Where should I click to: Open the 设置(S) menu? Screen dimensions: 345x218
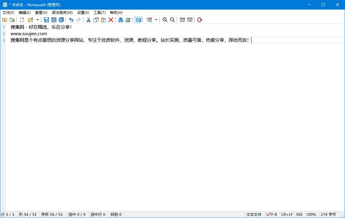83,13
